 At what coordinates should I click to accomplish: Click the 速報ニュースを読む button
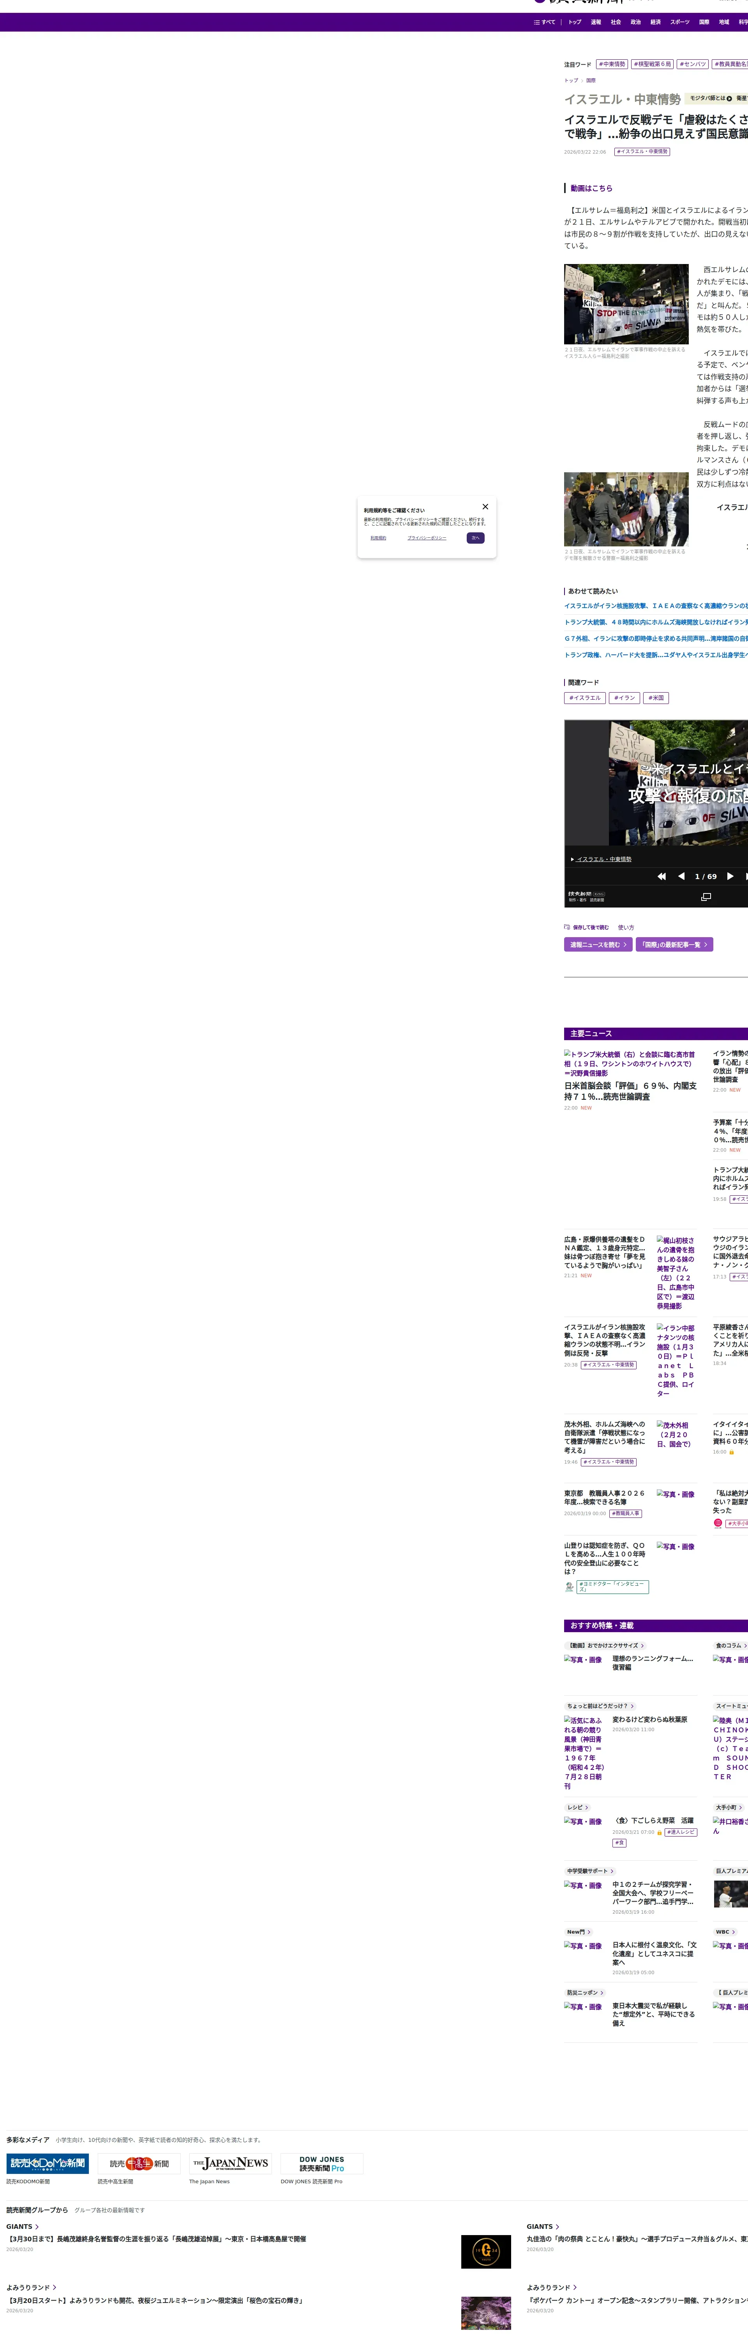(x=598, y=945)
